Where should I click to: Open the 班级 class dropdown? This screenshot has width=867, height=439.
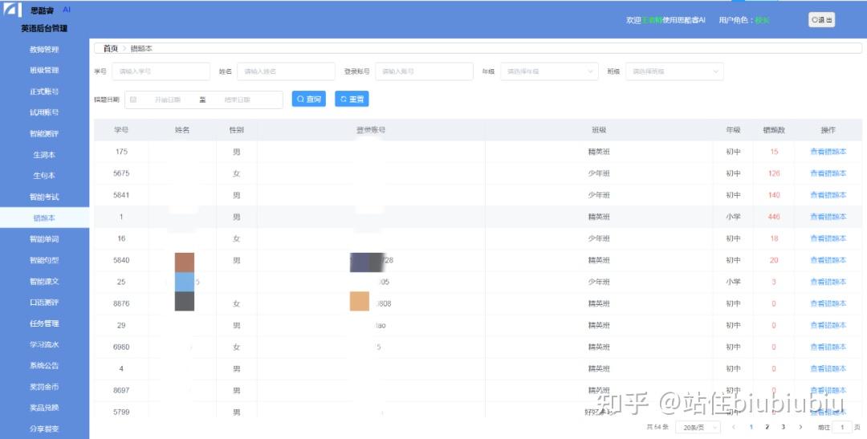[674, 71]
